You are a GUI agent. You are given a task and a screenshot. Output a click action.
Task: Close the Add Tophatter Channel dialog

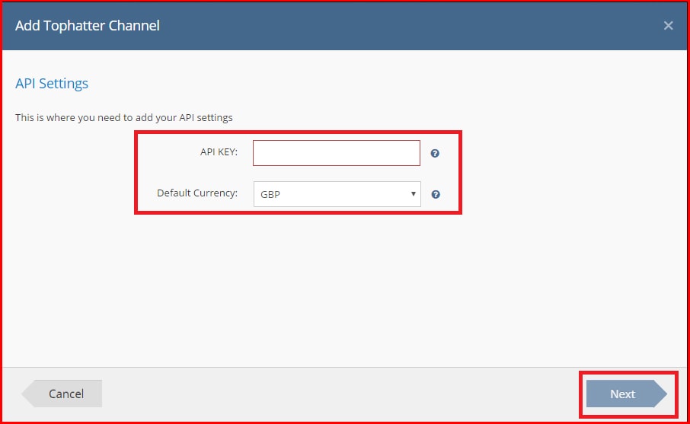[x=668, y=26]
